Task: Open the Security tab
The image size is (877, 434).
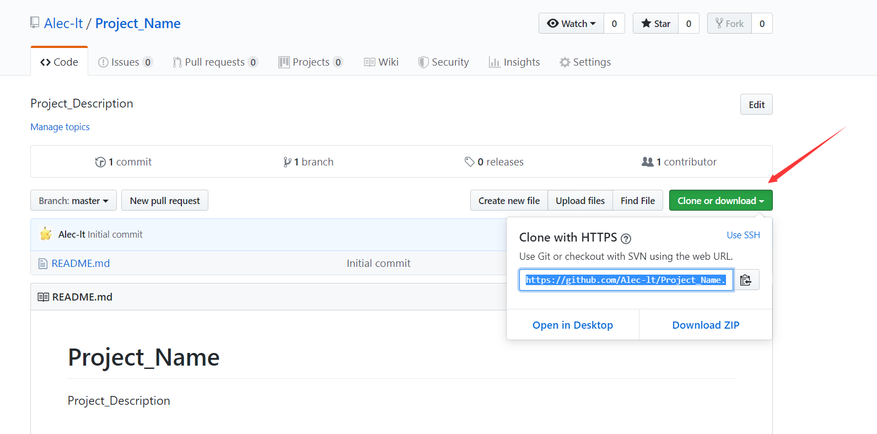Action: click(x=444, y=62)
